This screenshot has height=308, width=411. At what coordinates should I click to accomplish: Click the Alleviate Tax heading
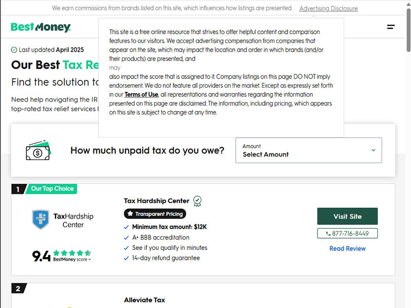pos(144,300)
